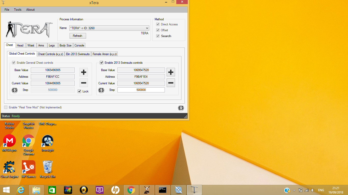
Task: Click the minus button for General Chest controls
Action: (x=84, y=83)
